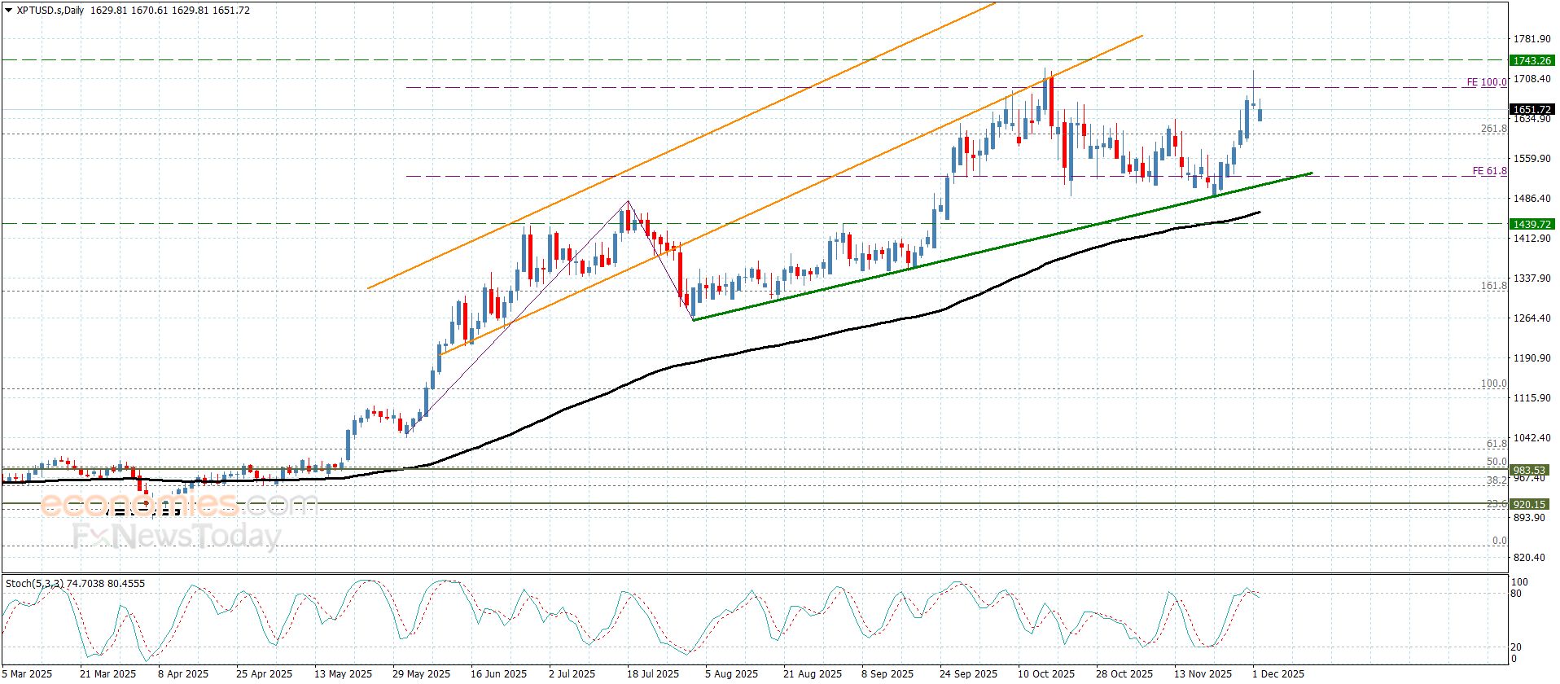Select the green 1743.26 price level tag
The height and width of the screenshot is (684, 1560).
pyautogui.click(x=1531, y=60)
